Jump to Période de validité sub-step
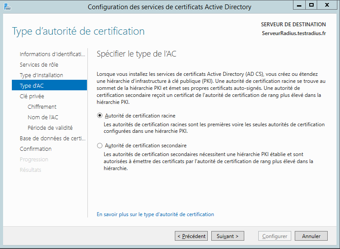340x249 pixels. point(50,128)
